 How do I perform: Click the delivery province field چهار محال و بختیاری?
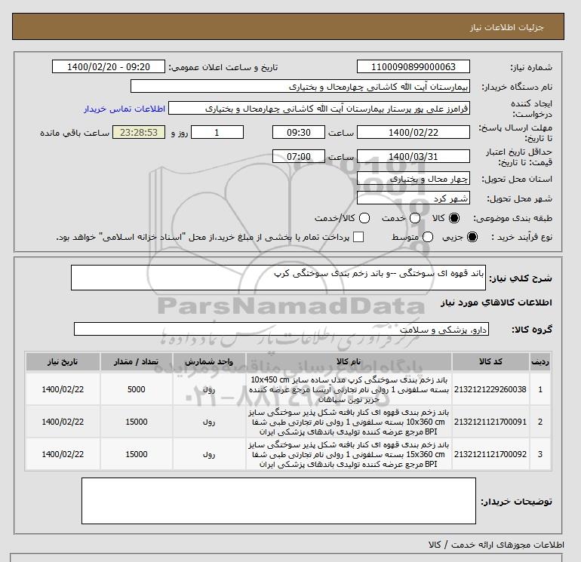pos(413,179)
